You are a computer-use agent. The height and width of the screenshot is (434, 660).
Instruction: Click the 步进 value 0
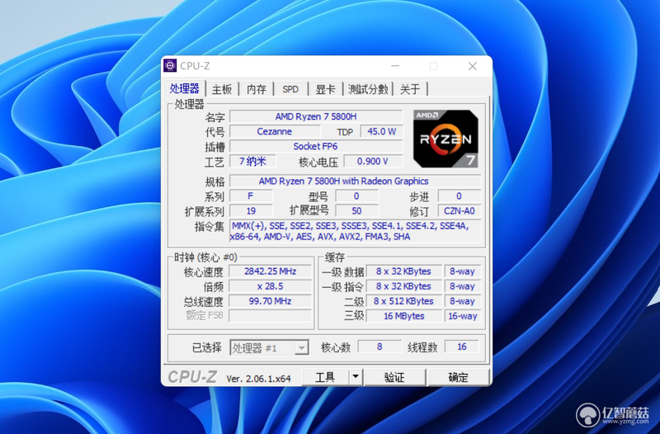click(x=460, y=196)
